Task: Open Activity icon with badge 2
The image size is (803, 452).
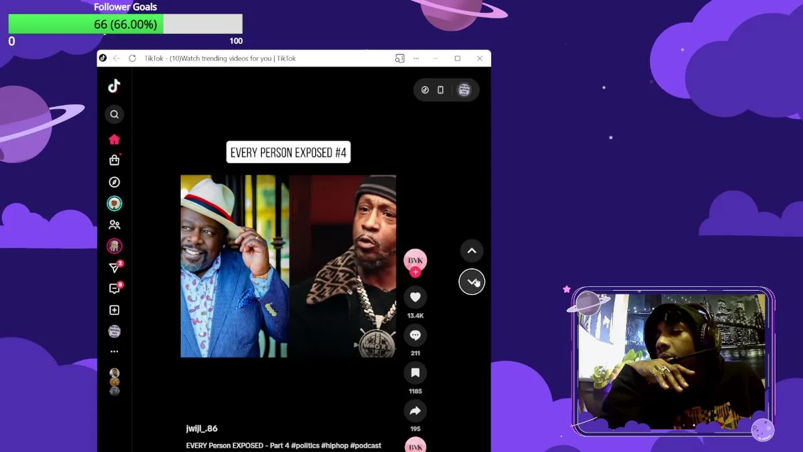Action: pos(115,267)
